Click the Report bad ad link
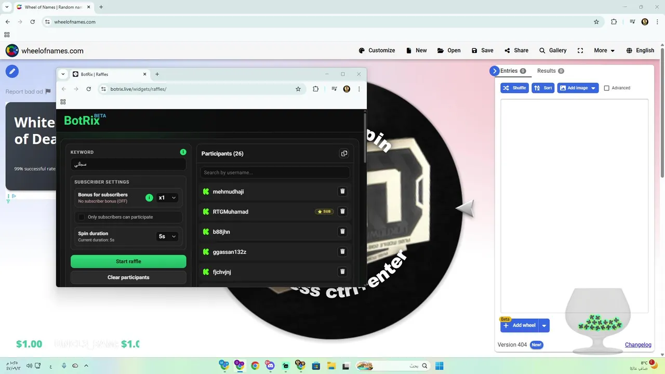Viewport: 665px width, 374px height. pyautogui.click(x=28, y=91)
